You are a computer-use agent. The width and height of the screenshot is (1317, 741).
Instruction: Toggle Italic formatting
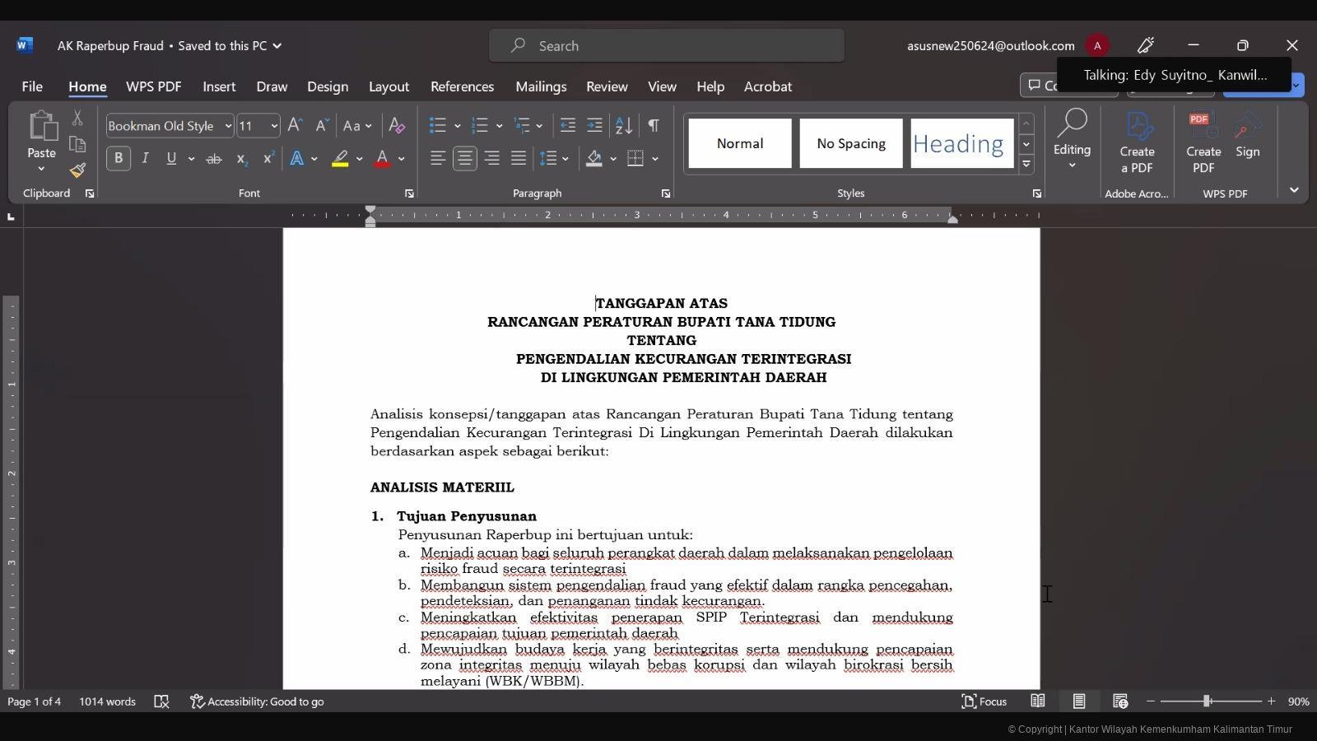(145, 158)
